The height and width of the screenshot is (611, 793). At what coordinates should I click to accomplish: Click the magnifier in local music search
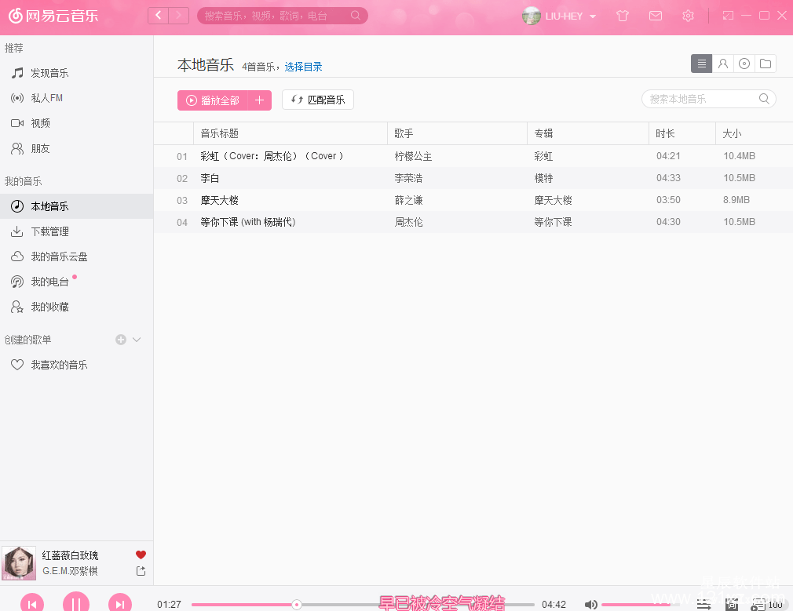(x=764, y=99)
